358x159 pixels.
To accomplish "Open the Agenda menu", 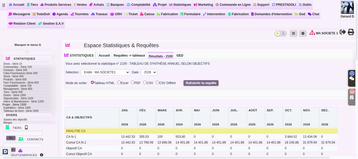I will coord(60,14).
